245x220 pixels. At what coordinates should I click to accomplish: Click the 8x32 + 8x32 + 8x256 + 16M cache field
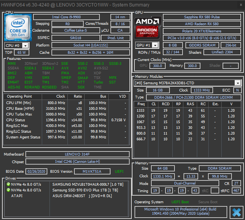coord(91,53)
